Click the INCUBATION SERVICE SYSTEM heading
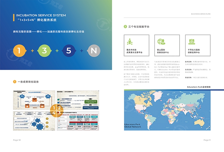Image resolution: width=224 pixels, height=152 pixels. click(x=41, y=15)
